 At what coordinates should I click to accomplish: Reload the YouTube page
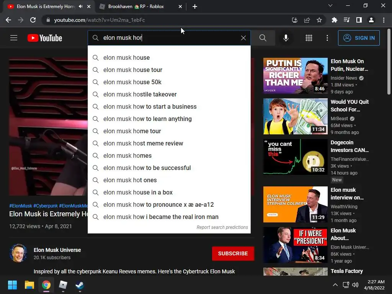coord(33,20)
